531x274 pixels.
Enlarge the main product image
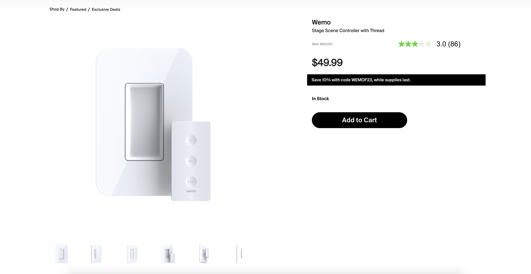pos(153,124)
